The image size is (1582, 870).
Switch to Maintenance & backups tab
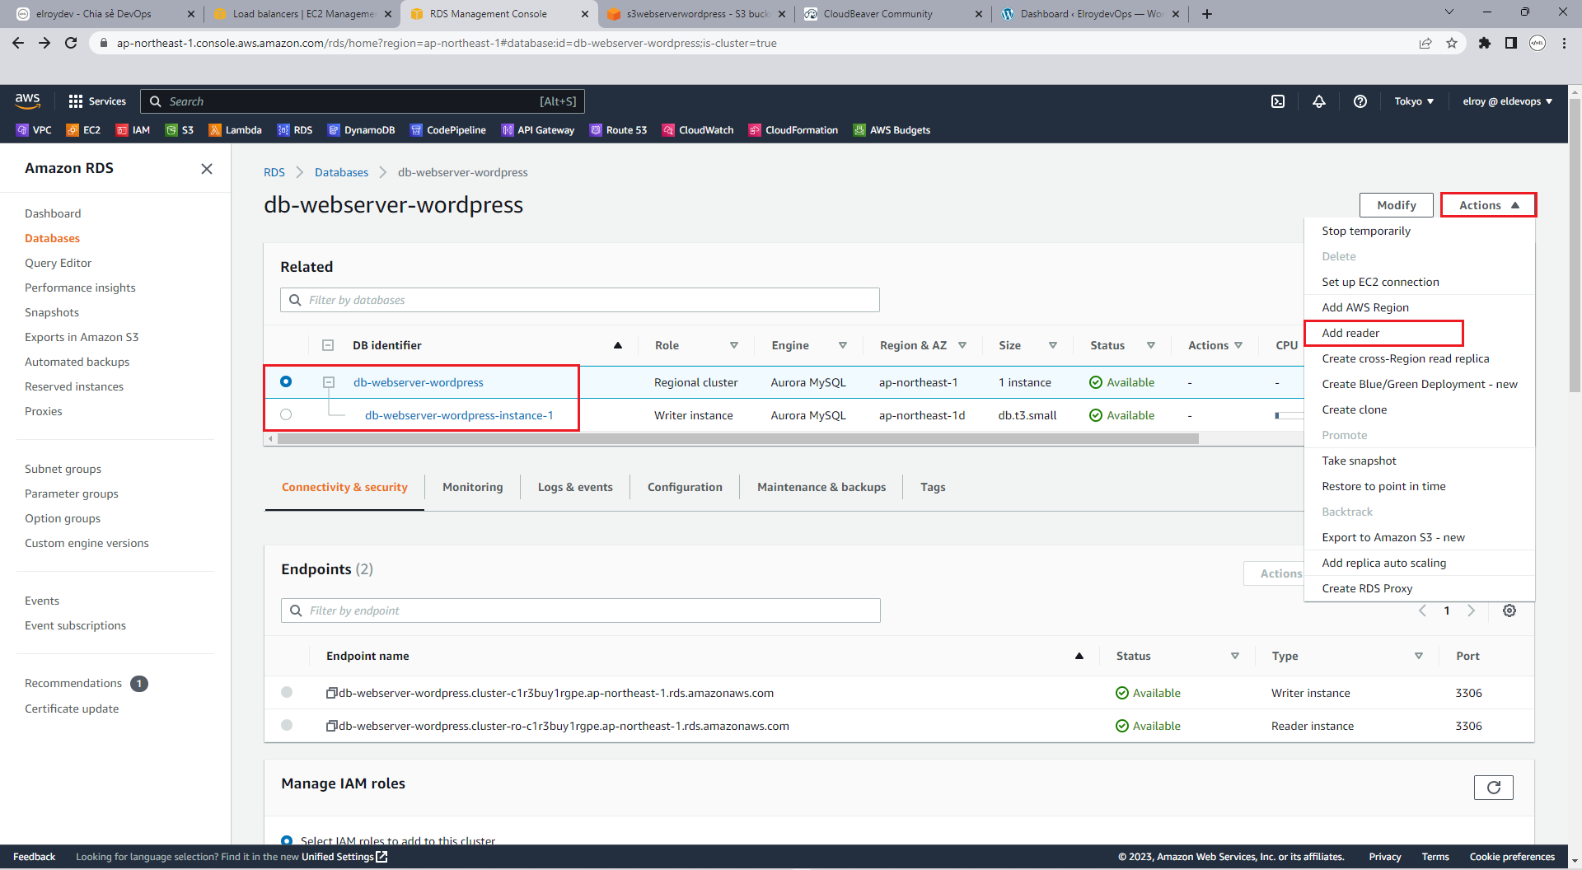pos(821,487)
